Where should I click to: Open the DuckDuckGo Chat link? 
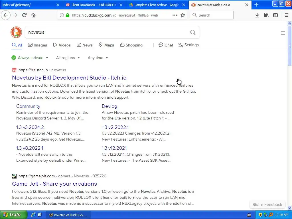(166, 45)
